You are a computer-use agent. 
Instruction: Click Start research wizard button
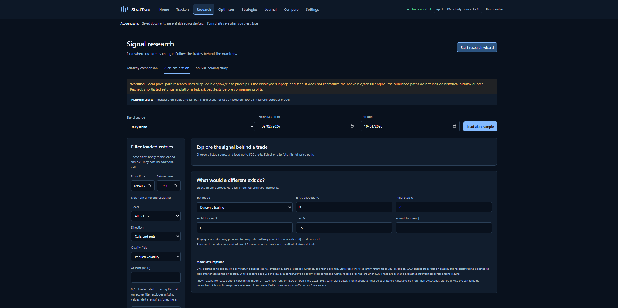[x=477, y=47]
